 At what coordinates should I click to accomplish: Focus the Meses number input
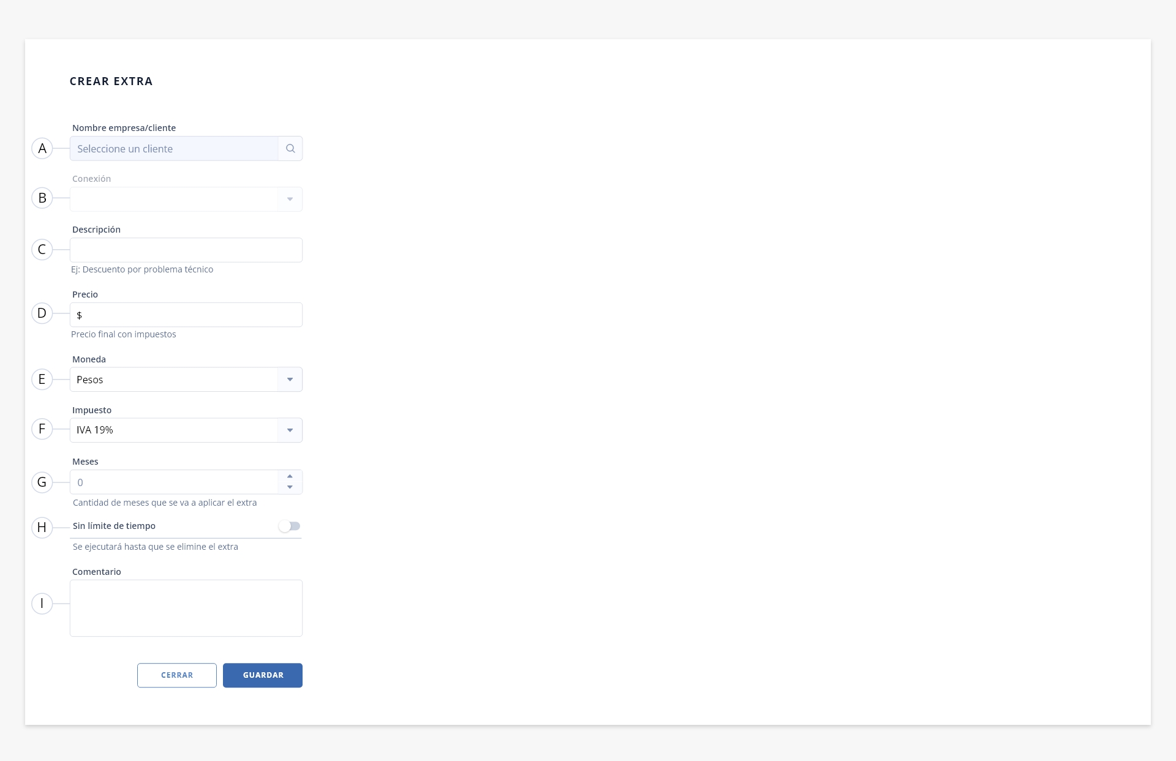click(x=174, y=482)
